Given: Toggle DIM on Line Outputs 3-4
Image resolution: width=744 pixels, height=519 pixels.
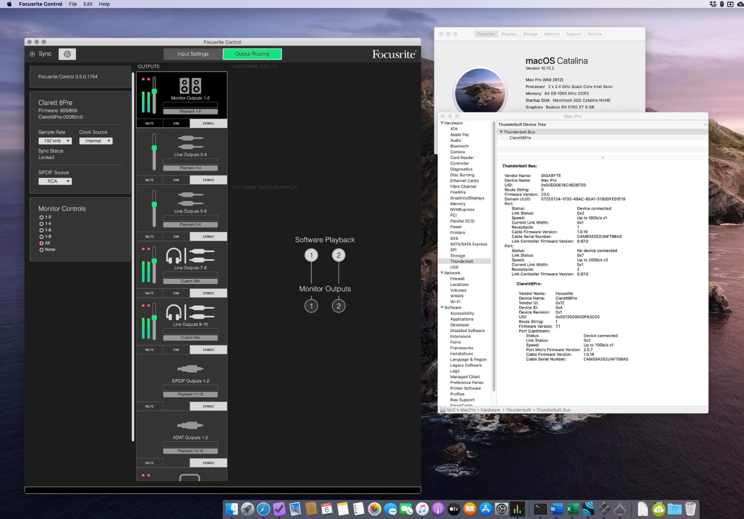Looking at the screenshot, I should 176,180.
